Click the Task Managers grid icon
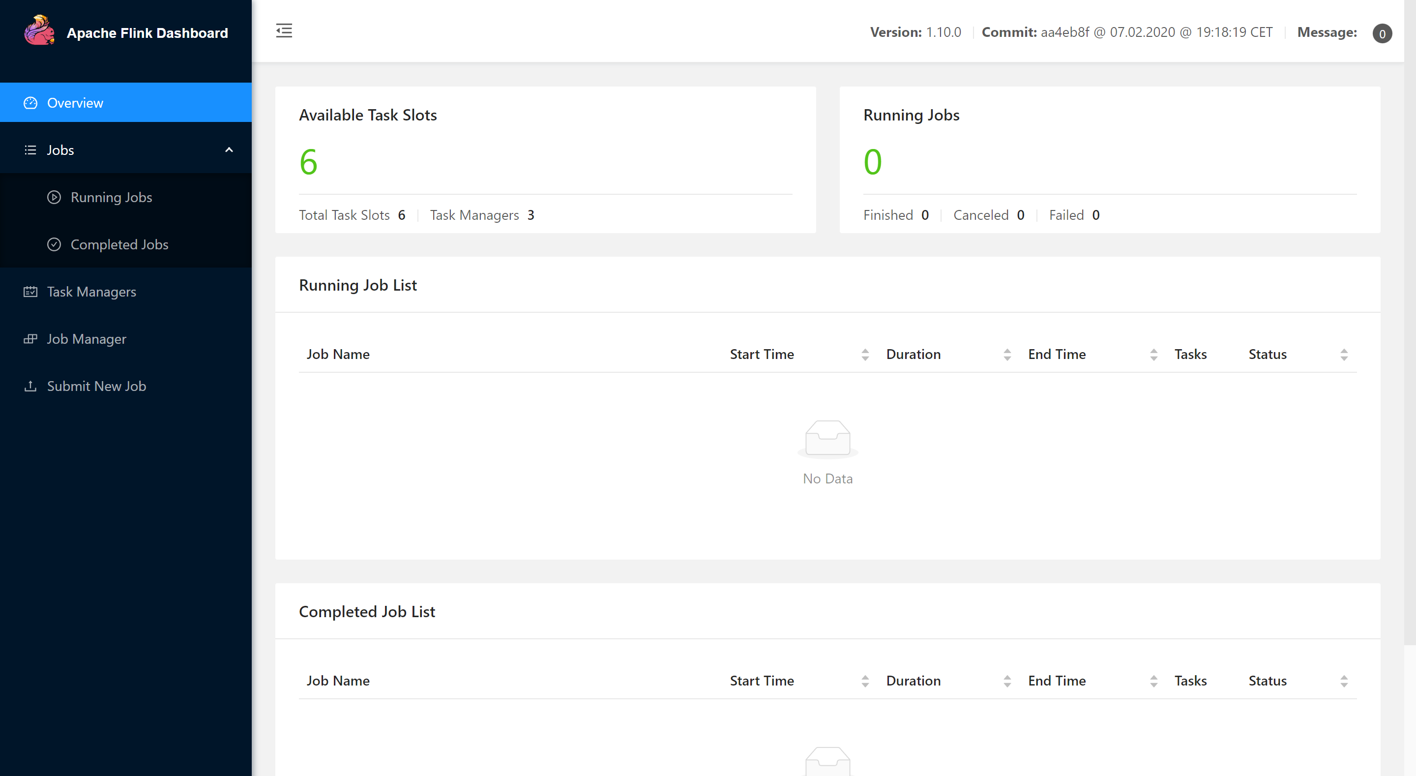1416x776 pixels. tap(30, 292)
